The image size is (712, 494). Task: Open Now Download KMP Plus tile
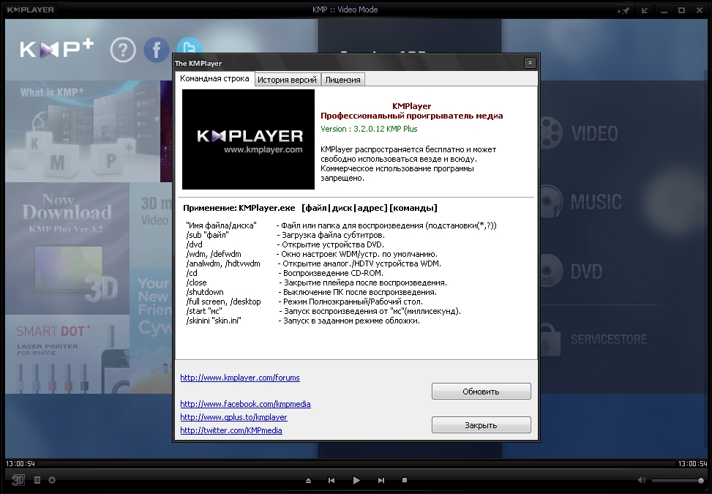67,248
